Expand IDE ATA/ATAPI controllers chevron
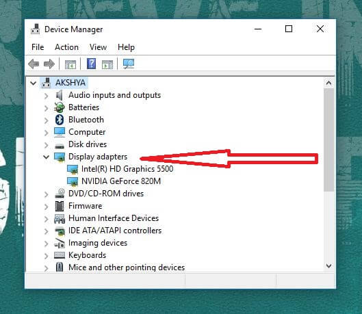 (x=47, y=231)
